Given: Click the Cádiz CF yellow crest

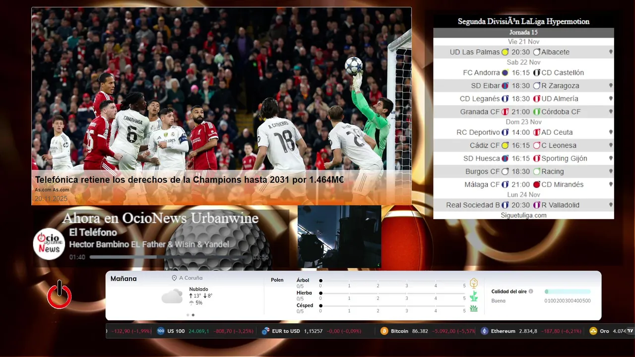Looking at the screenshot, I should coord(505,145).
